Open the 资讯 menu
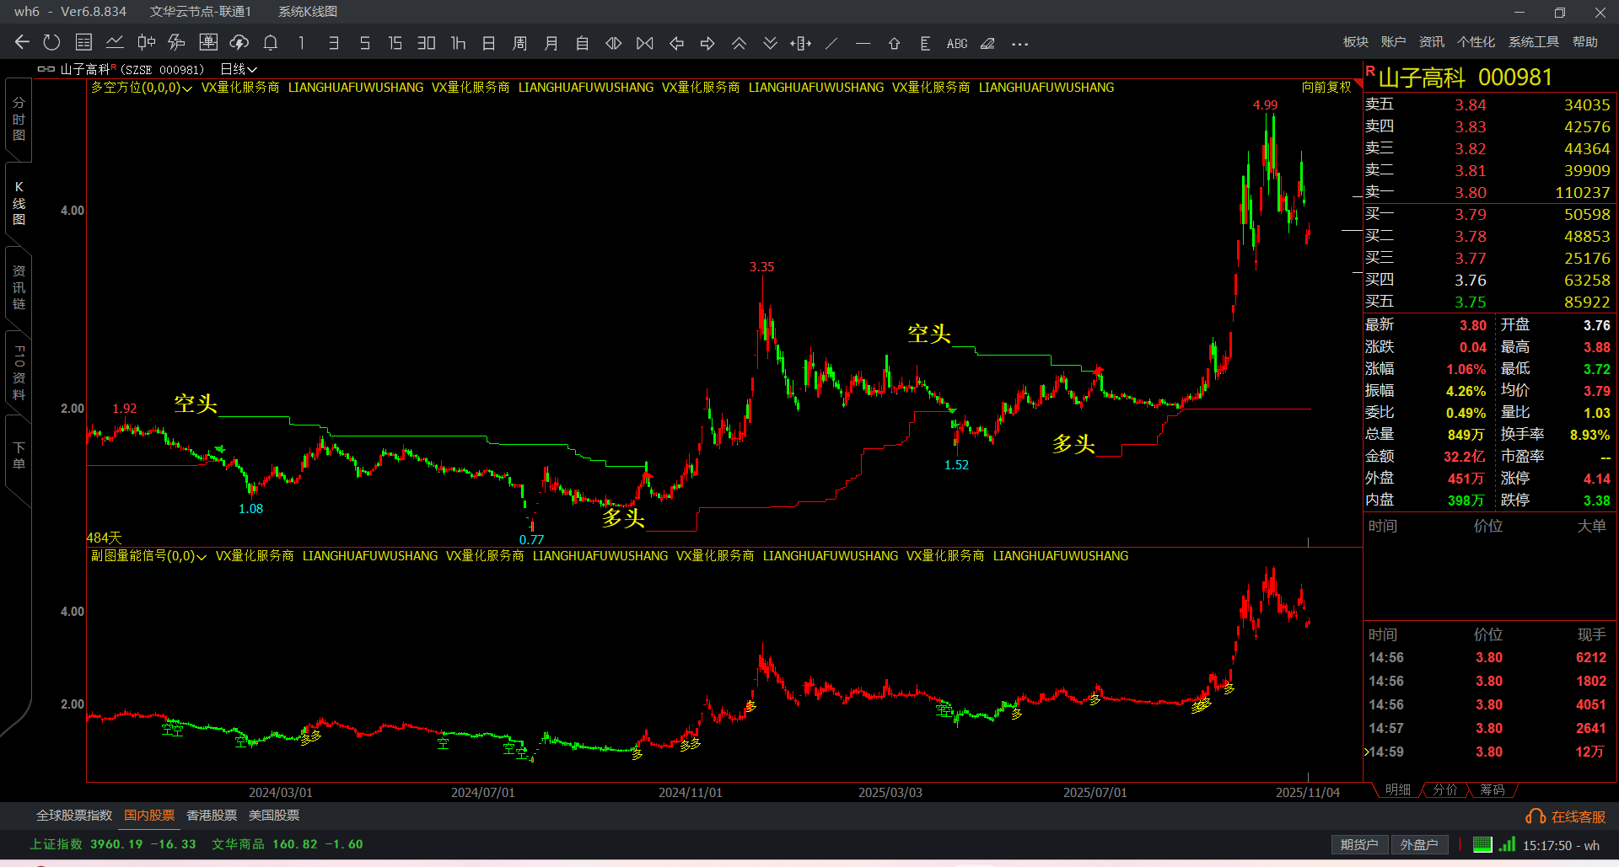 [1431, 42]
